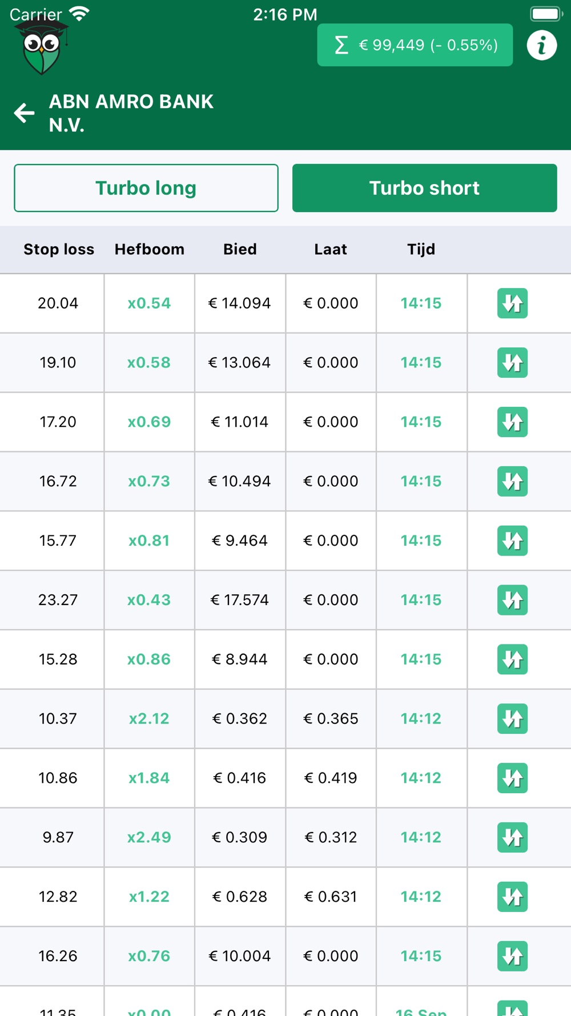Select leverage x0.73
571x1016 pixels.
pyautogui.click(x=149, y=482)
